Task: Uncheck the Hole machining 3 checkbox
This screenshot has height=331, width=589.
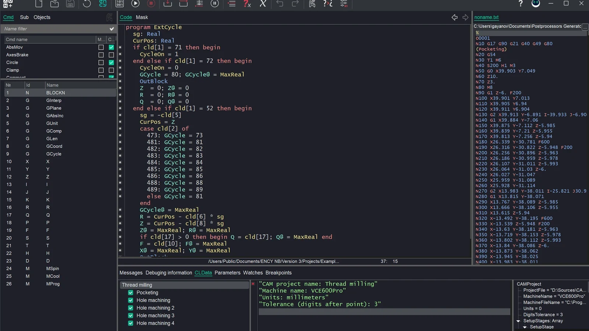Action: (x=130, y=316)
